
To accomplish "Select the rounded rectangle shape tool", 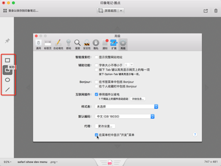I will (x=8, y=70).
